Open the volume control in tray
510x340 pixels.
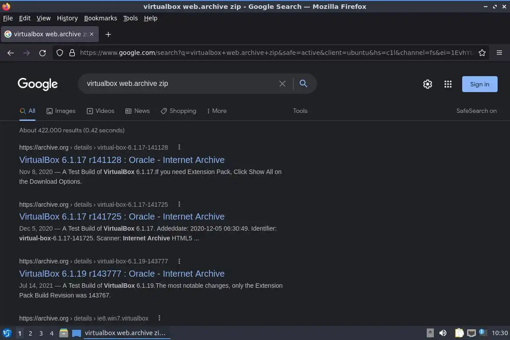[x=443, y=333]
